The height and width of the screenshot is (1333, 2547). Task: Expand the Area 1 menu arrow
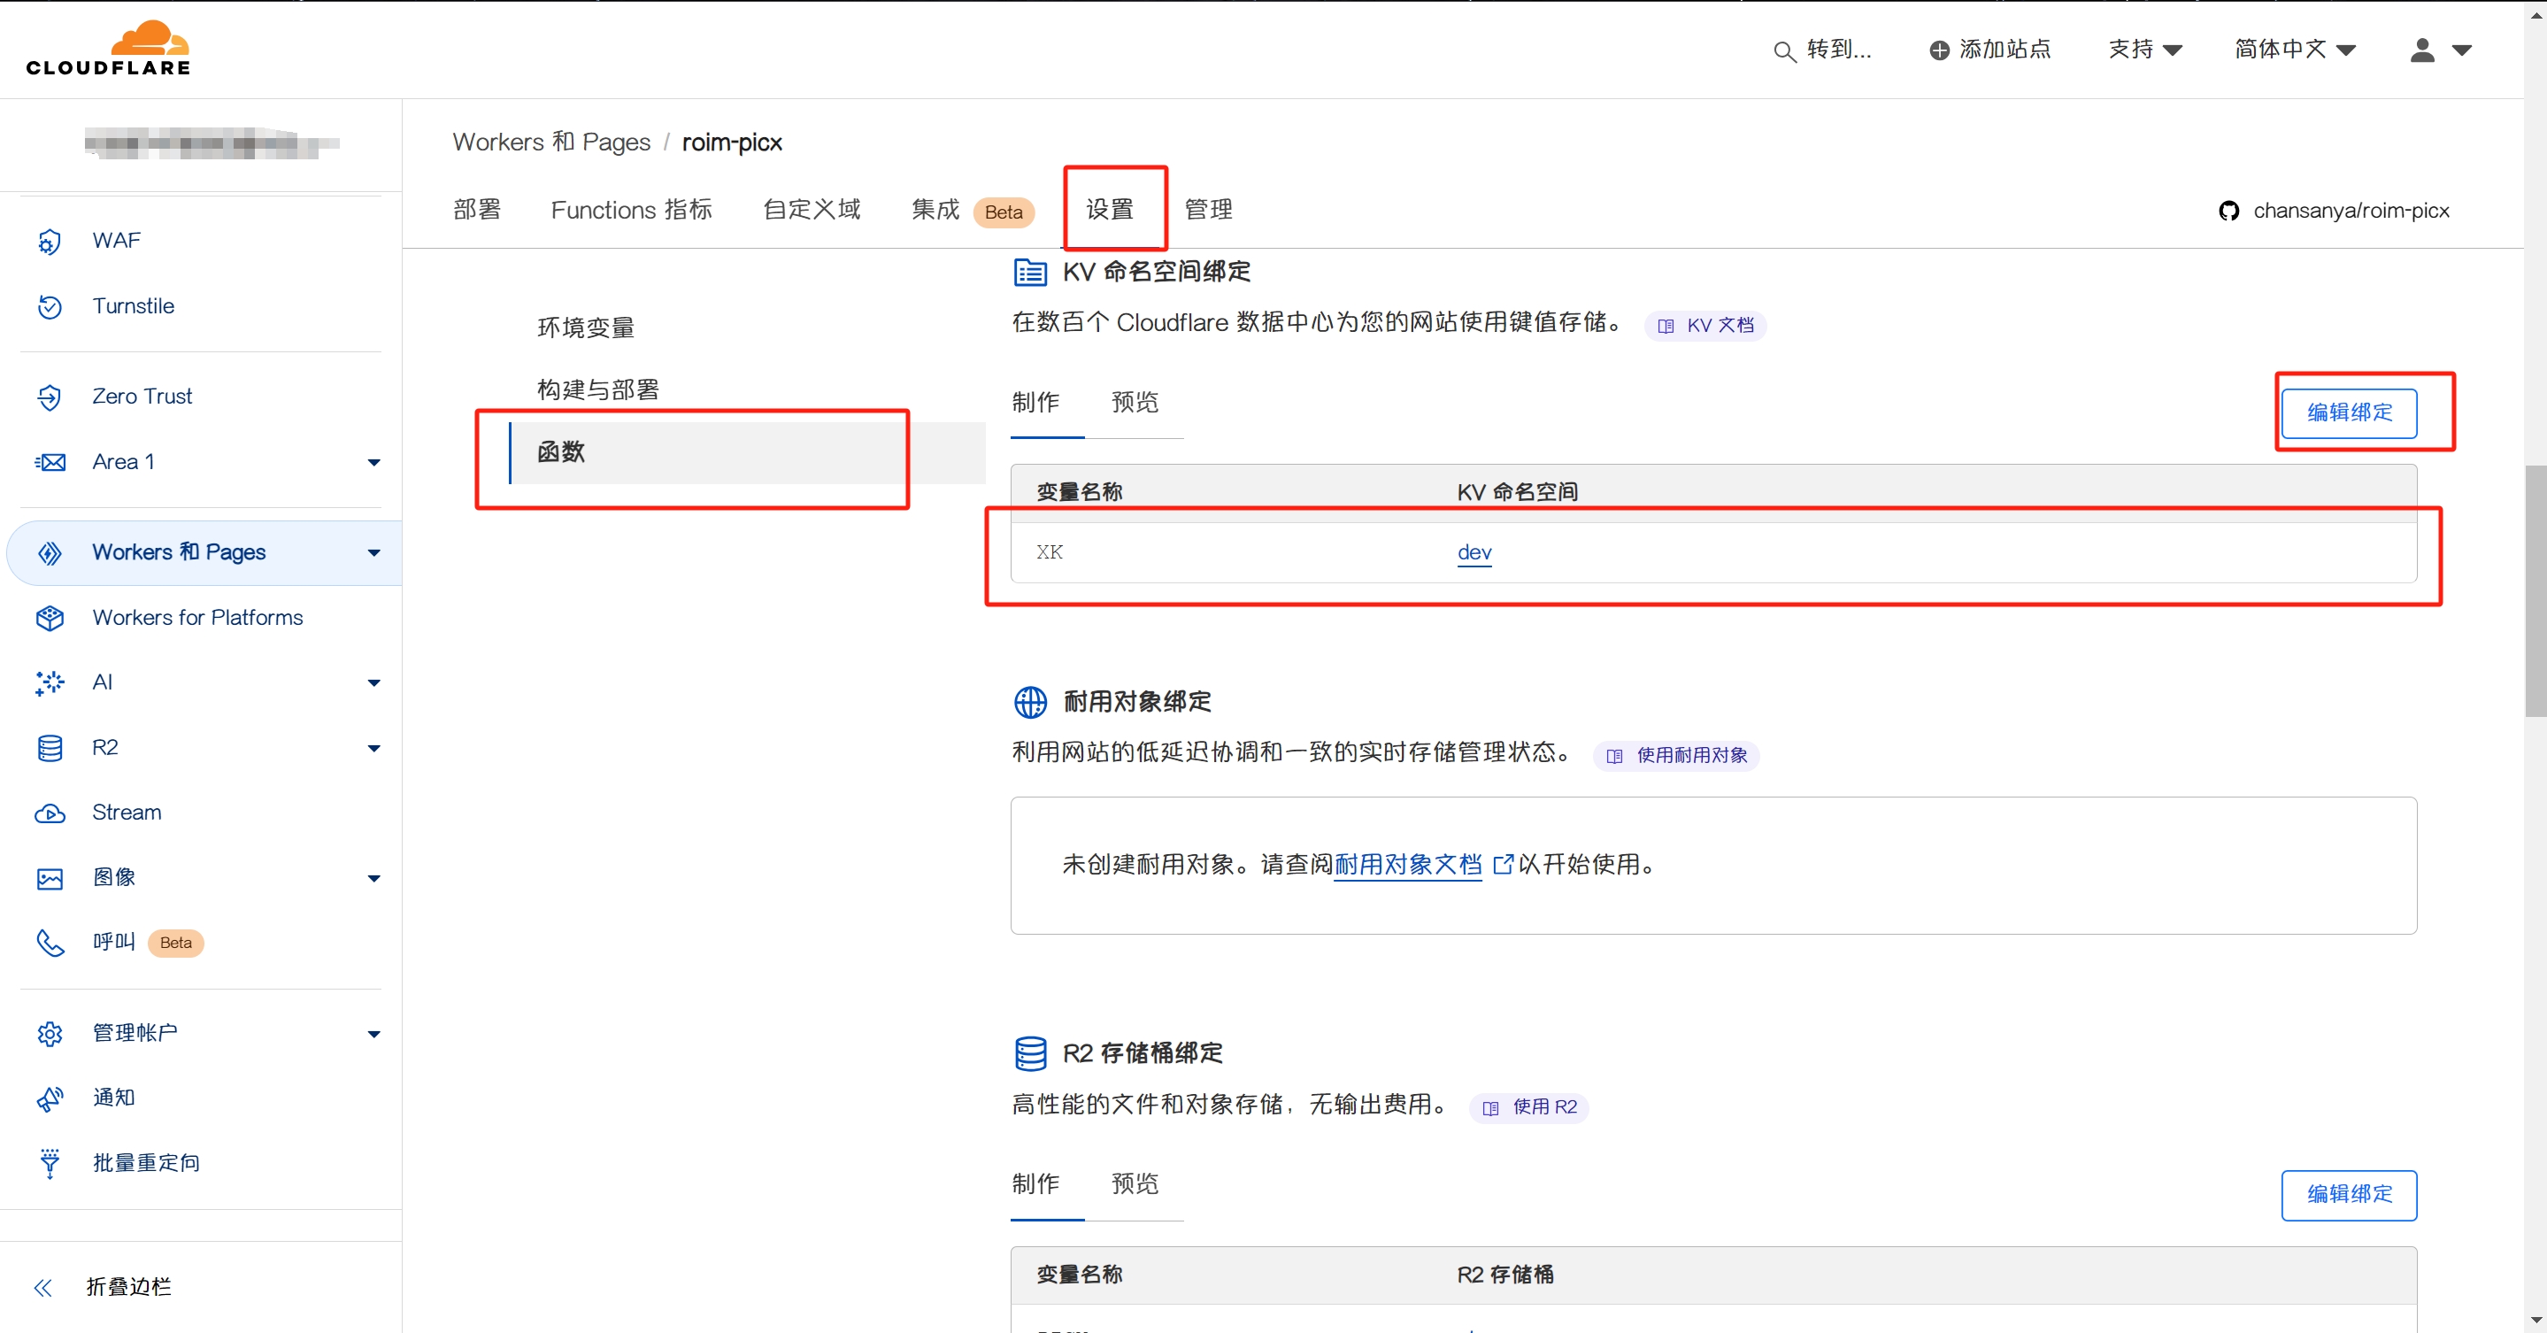coord(373,462)
